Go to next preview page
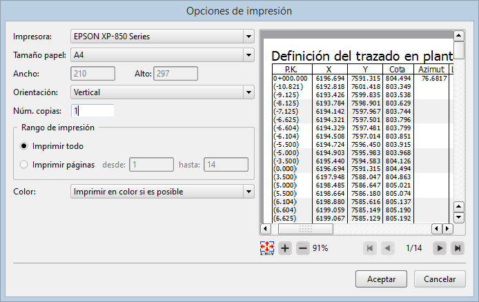The image size is (479, 302). tap(440, 248)
